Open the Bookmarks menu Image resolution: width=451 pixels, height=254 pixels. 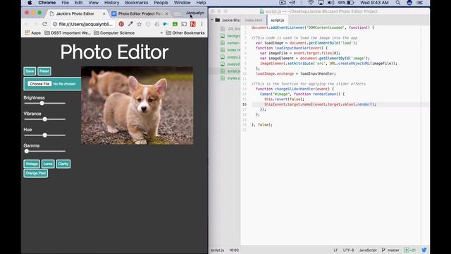tap(137, 3)
